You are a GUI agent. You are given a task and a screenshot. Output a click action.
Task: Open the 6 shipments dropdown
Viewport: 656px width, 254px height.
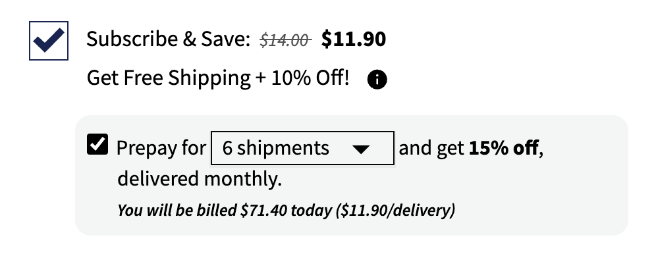coord(302,148)
